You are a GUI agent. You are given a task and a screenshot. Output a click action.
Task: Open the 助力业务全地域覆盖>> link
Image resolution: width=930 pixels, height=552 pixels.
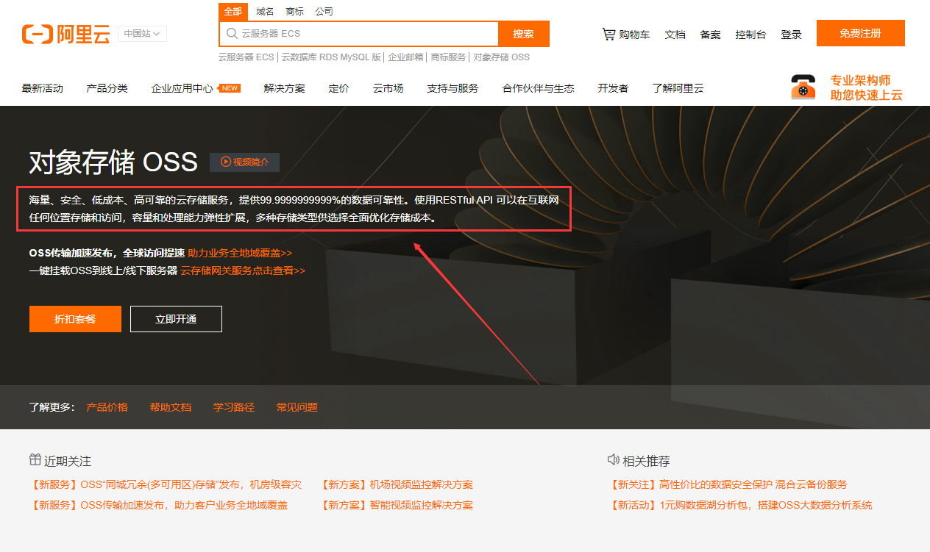pos(240,253)
